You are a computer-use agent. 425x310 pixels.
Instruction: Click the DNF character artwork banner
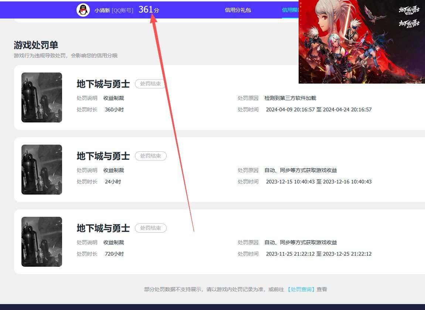[361, 42]
